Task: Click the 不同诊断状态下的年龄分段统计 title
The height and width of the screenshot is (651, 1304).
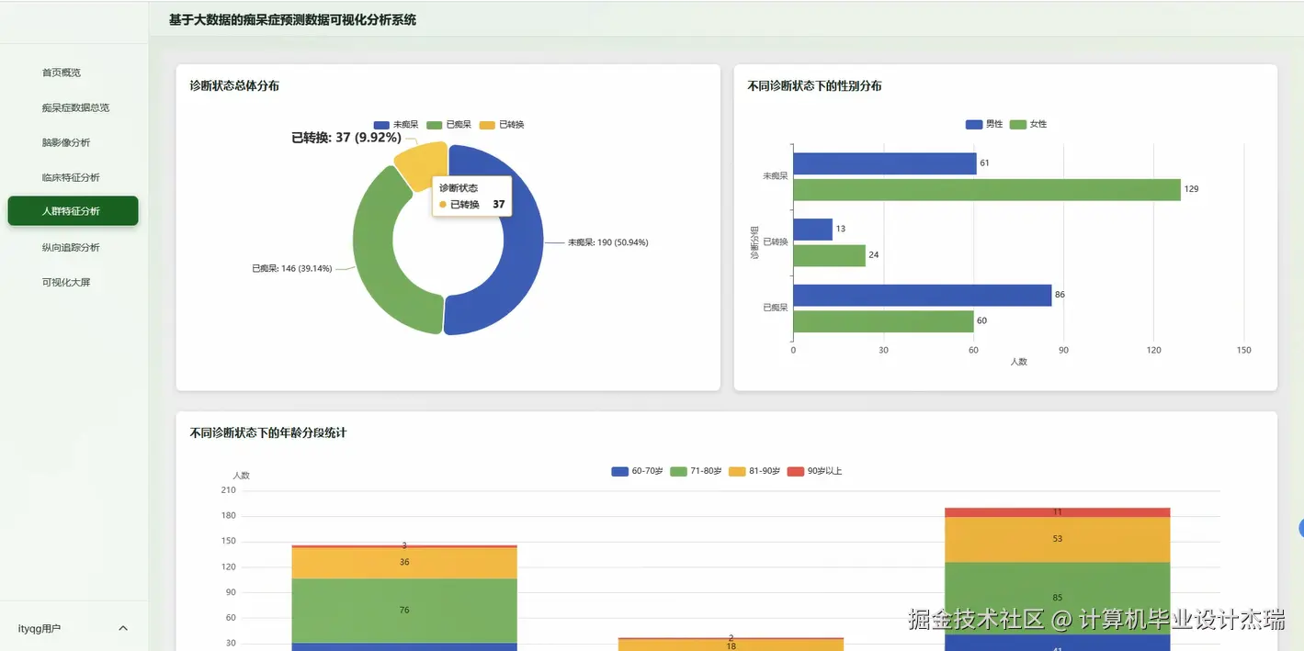Action: click(267, 432)
